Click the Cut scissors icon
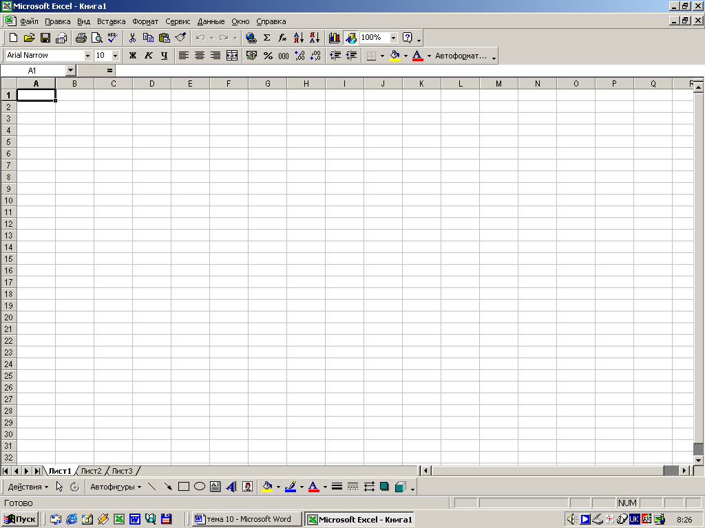 point(132,38)
